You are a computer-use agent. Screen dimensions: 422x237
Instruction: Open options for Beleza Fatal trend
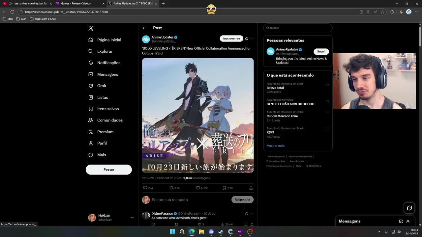click(x=327, y=84)
